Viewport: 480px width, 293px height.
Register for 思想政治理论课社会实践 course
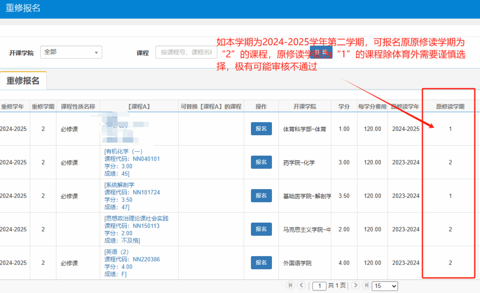261,229
